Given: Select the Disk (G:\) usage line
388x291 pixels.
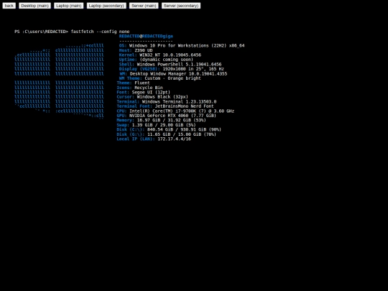Looking at the screenshot, I should coord(166,134).
